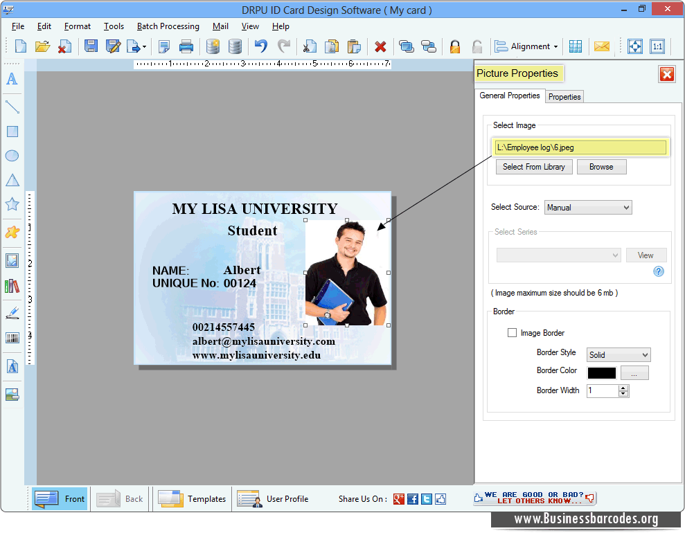Lock the selected object
This screenshot has width=685, height=533.
(x=455, y=46)
